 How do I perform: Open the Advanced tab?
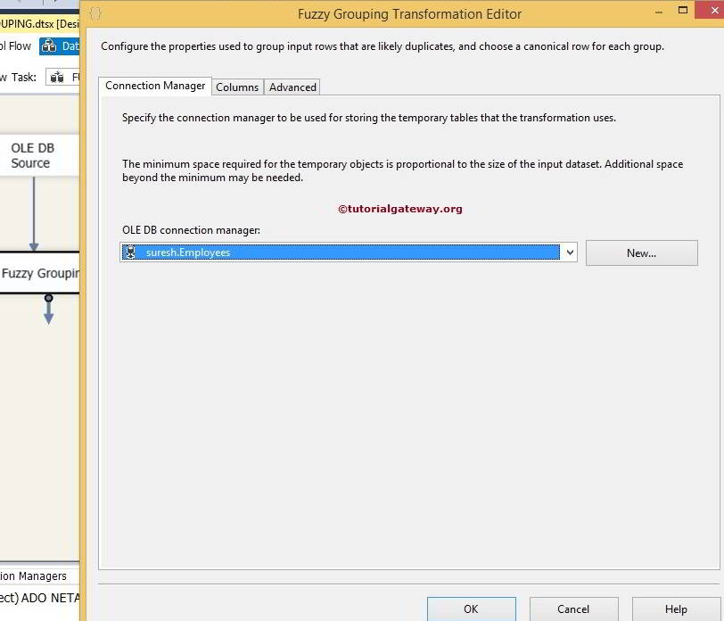point(292,87)
